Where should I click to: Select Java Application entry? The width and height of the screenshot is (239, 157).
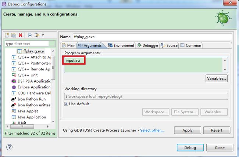[32, 117]
